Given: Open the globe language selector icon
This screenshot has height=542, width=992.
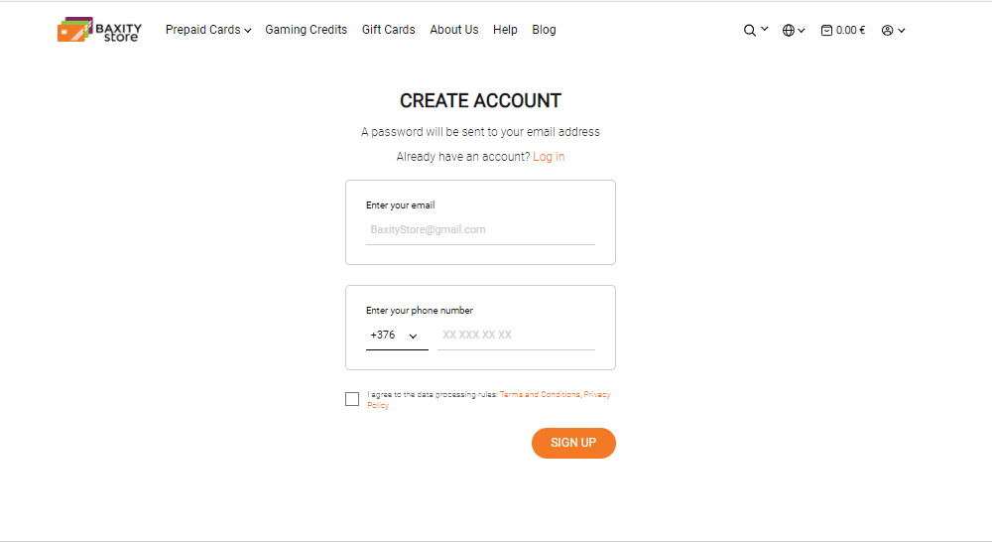Looking at the screenshot, I should point(789,31).
